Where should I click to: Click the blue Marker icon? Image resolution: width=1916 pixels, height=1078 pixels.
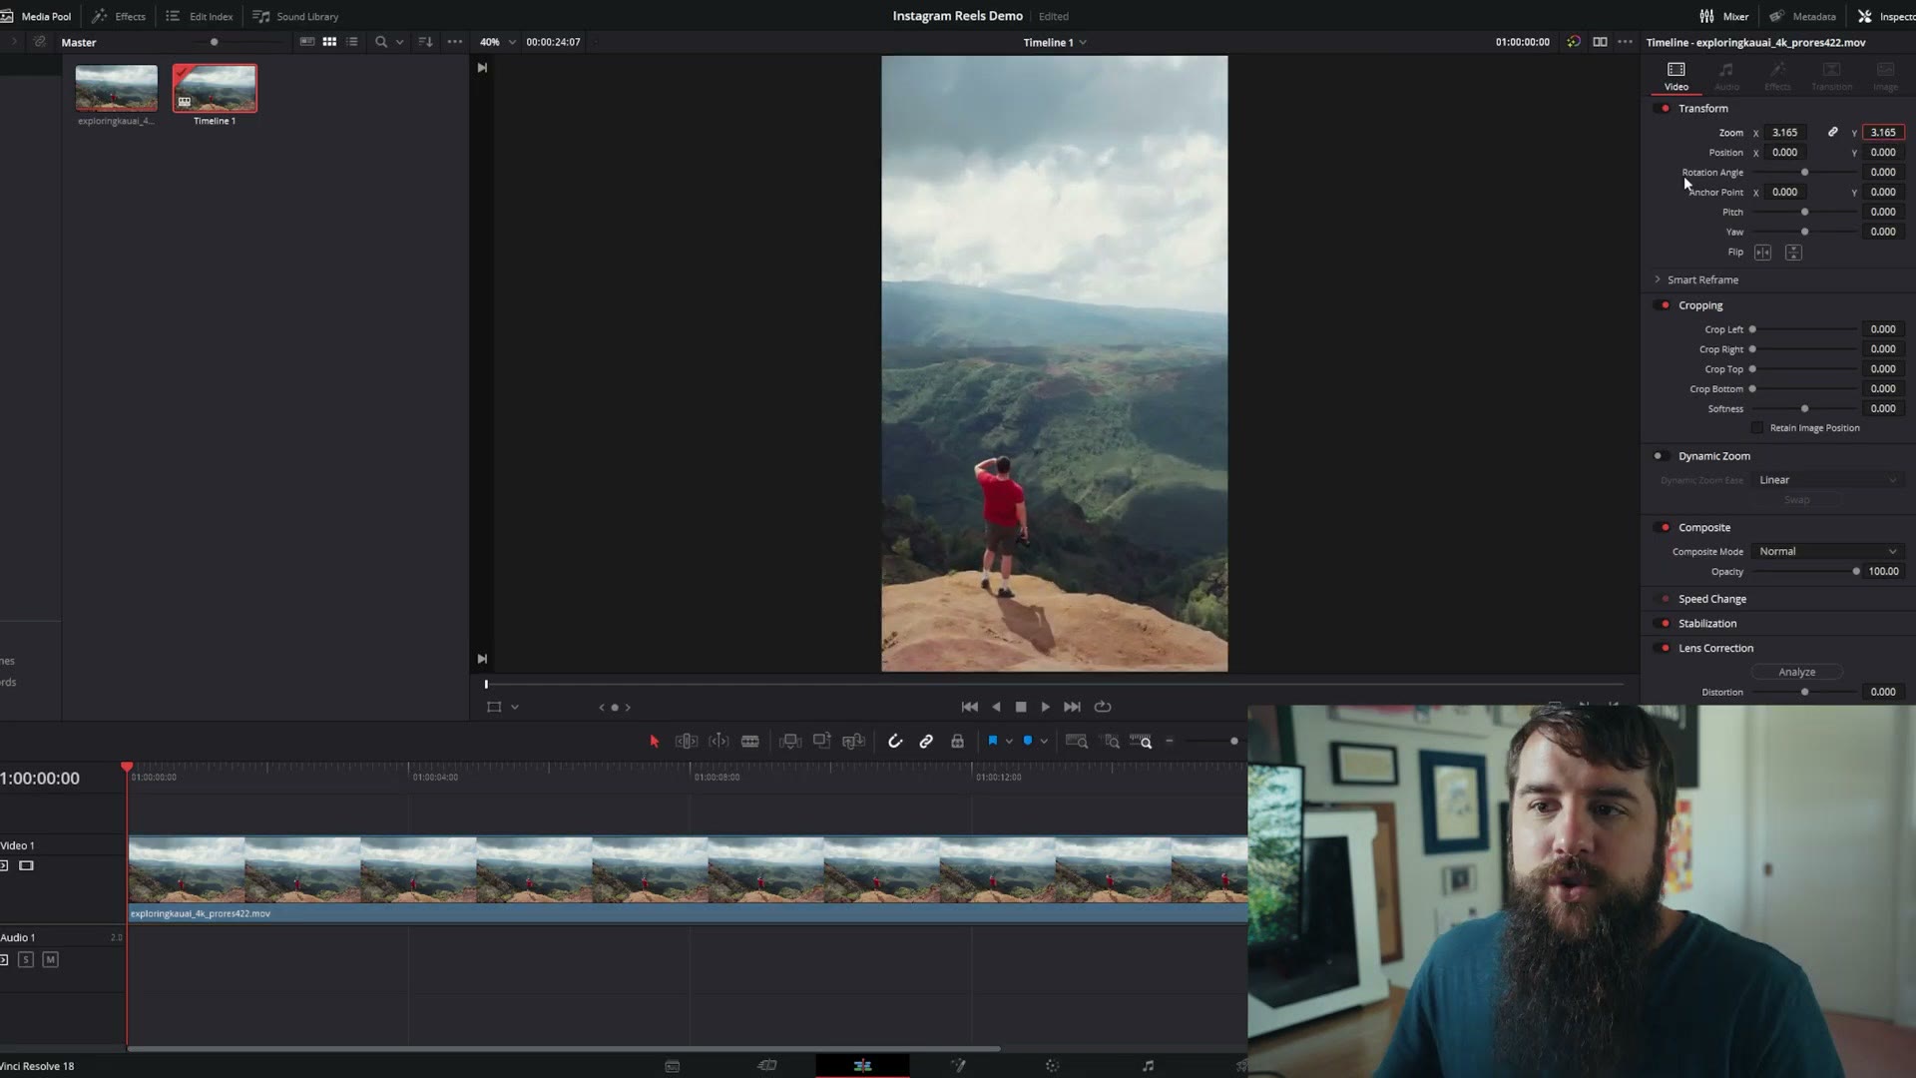(x=1028, y=741)
